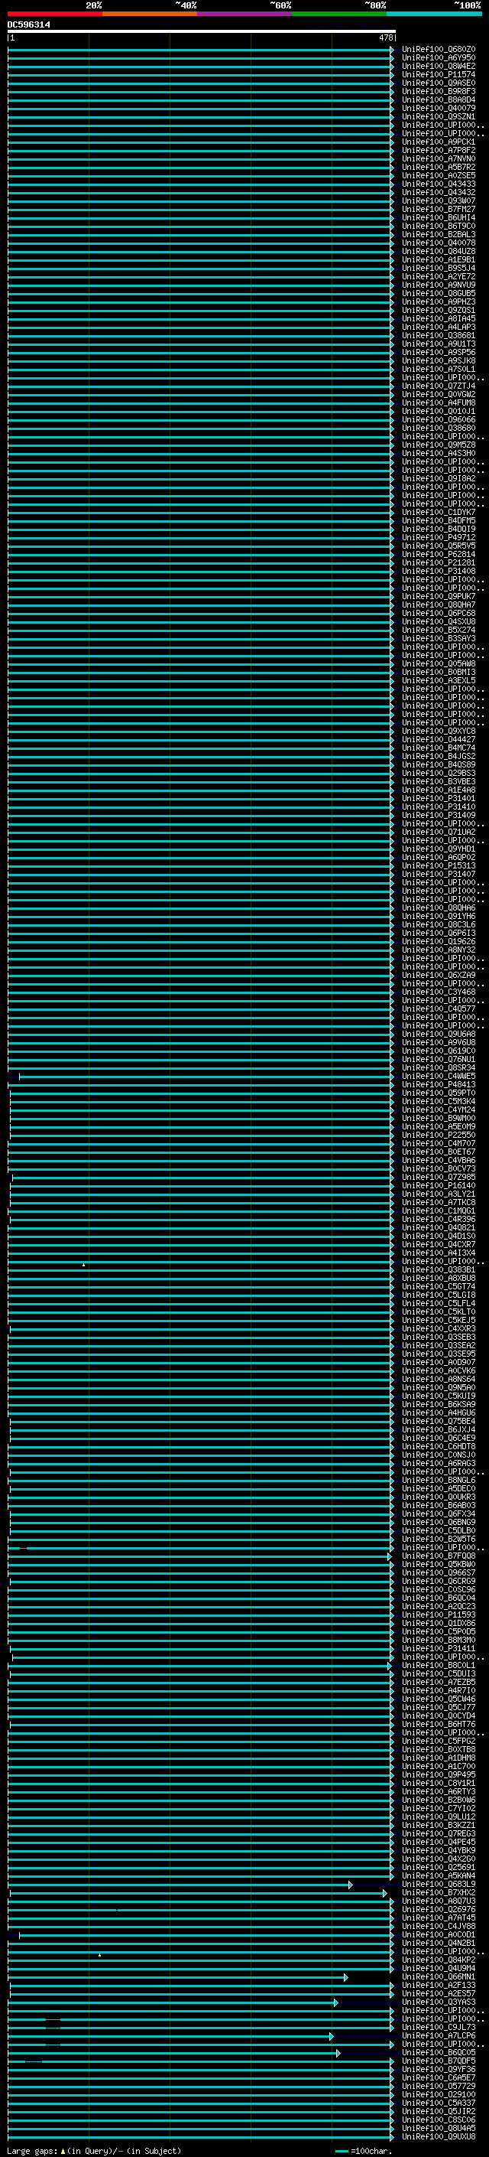This screenshot has height=2157, width=489.
Task: Select hit label UniRef100_C4Q577
Action: point(438,1009)
